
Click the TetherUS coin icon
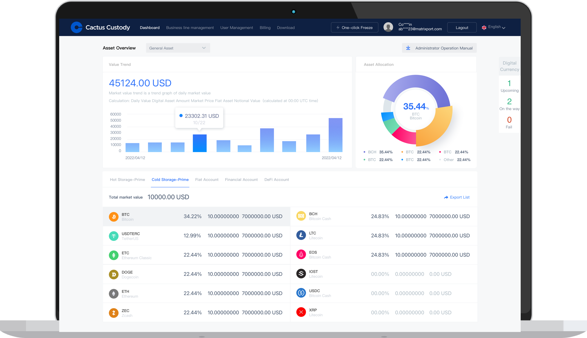pyautogui.click(x=114, y=236)
